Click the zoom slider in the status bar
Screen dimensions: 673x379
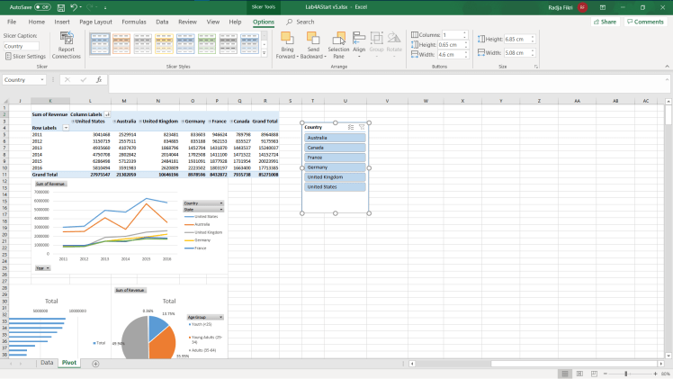coord(625,373)
